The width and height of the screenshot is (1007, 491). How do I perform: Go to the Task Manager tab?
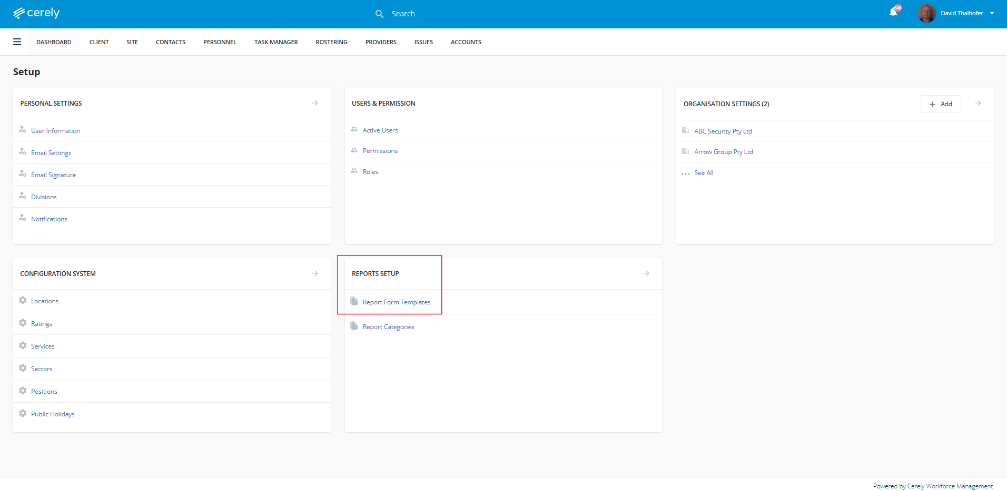coord(276,42)
